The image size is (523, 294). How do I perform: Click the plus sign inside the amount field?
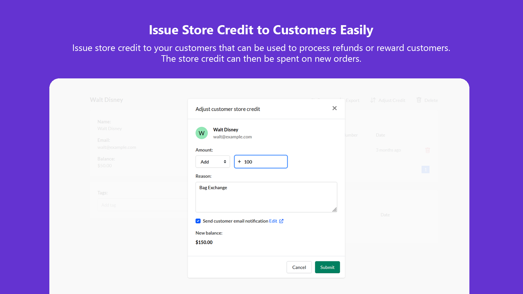coord(239,161)
